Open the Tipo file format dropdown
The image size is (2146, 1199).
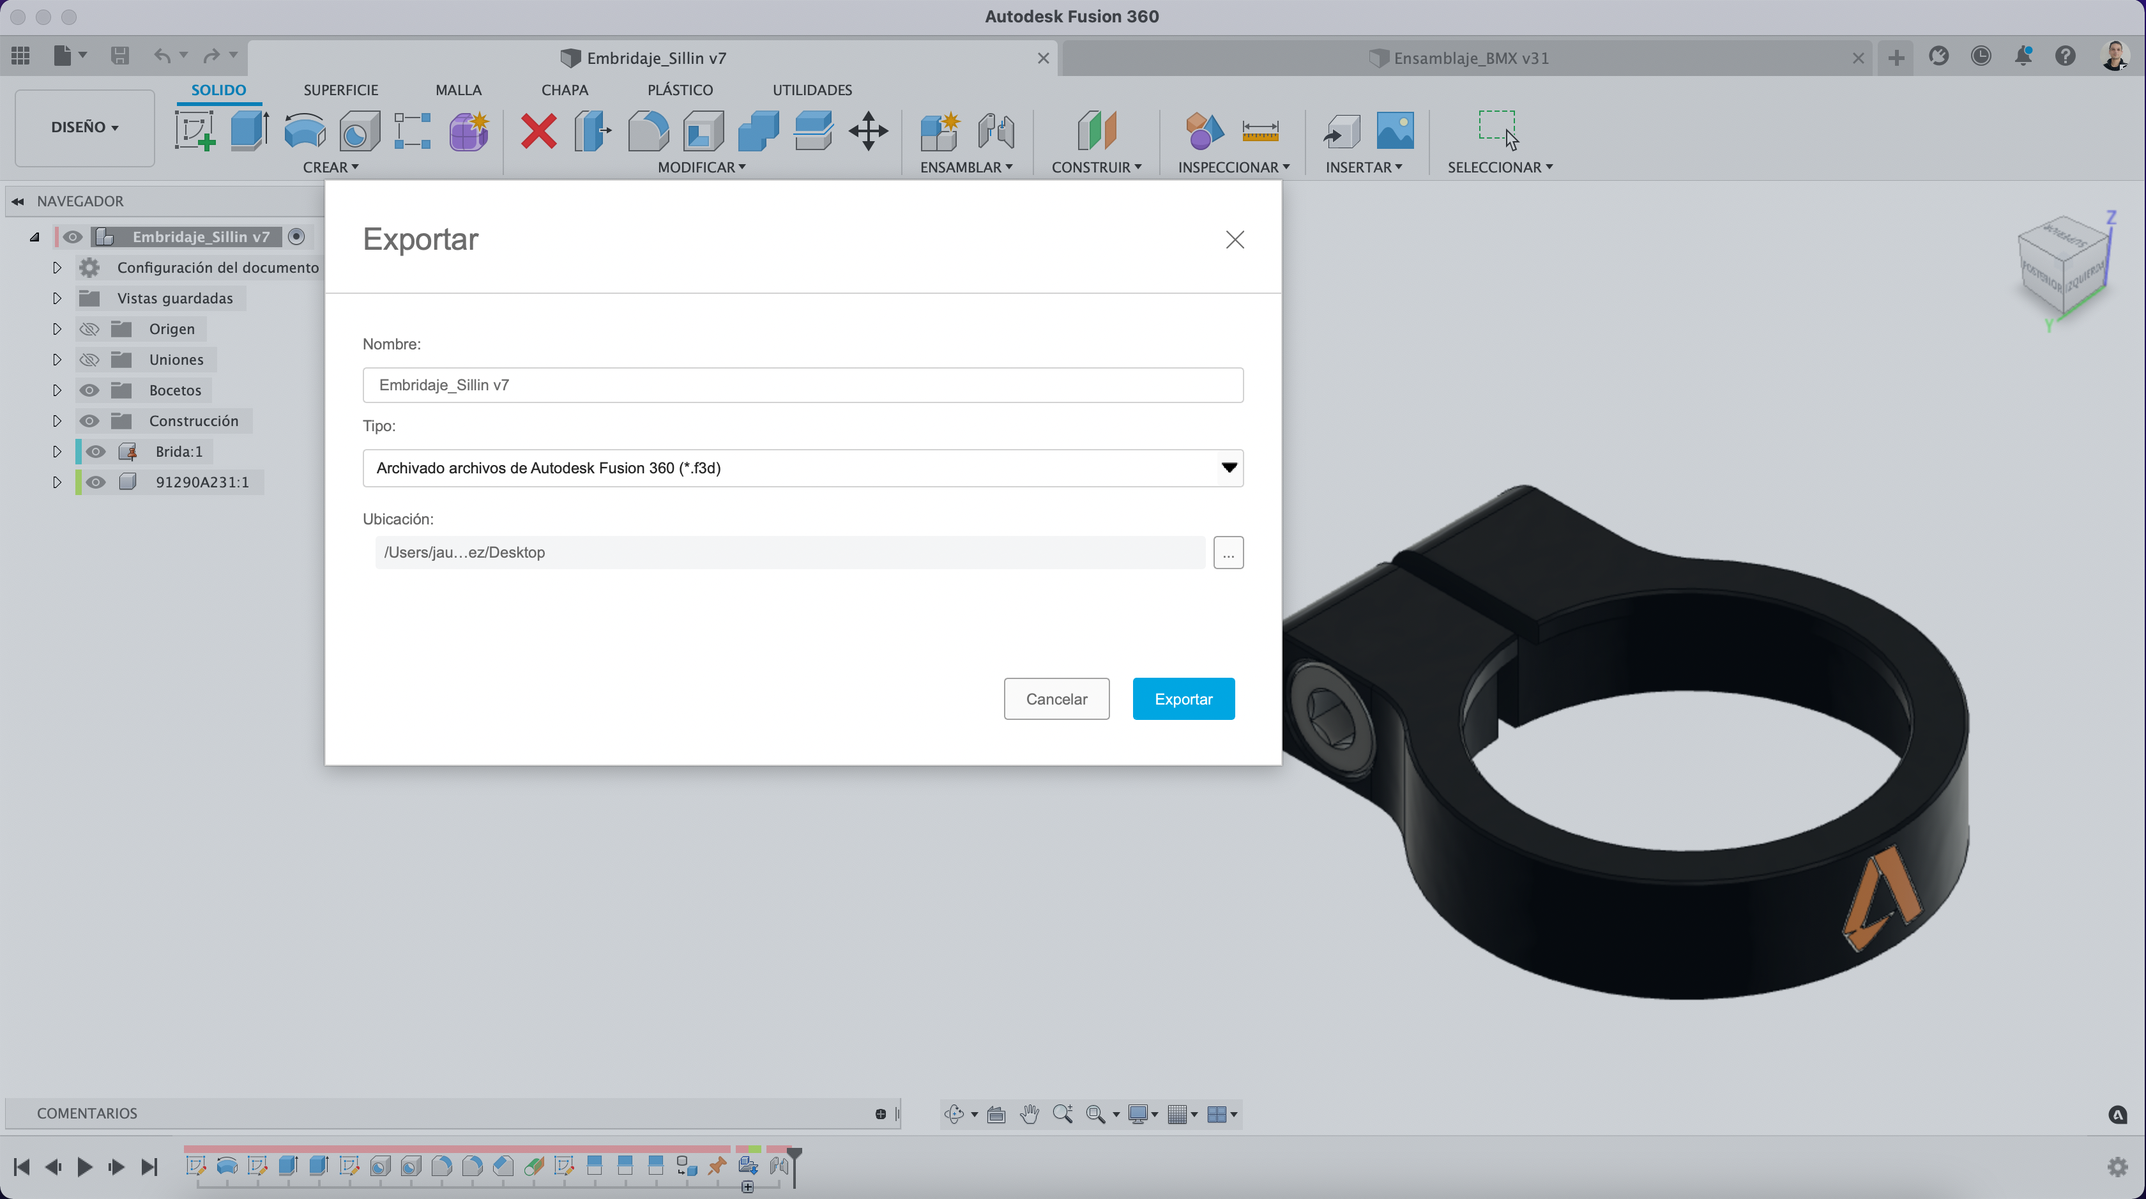pos(803,468)
